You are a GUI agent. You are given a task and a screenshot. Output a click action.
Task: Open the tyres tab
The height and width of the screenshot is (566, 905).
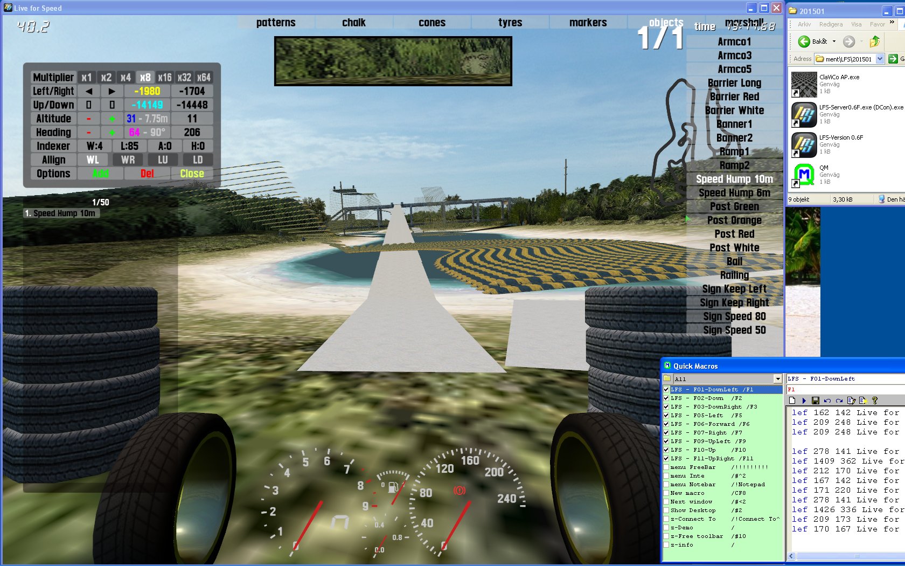[x=510, y=22]
